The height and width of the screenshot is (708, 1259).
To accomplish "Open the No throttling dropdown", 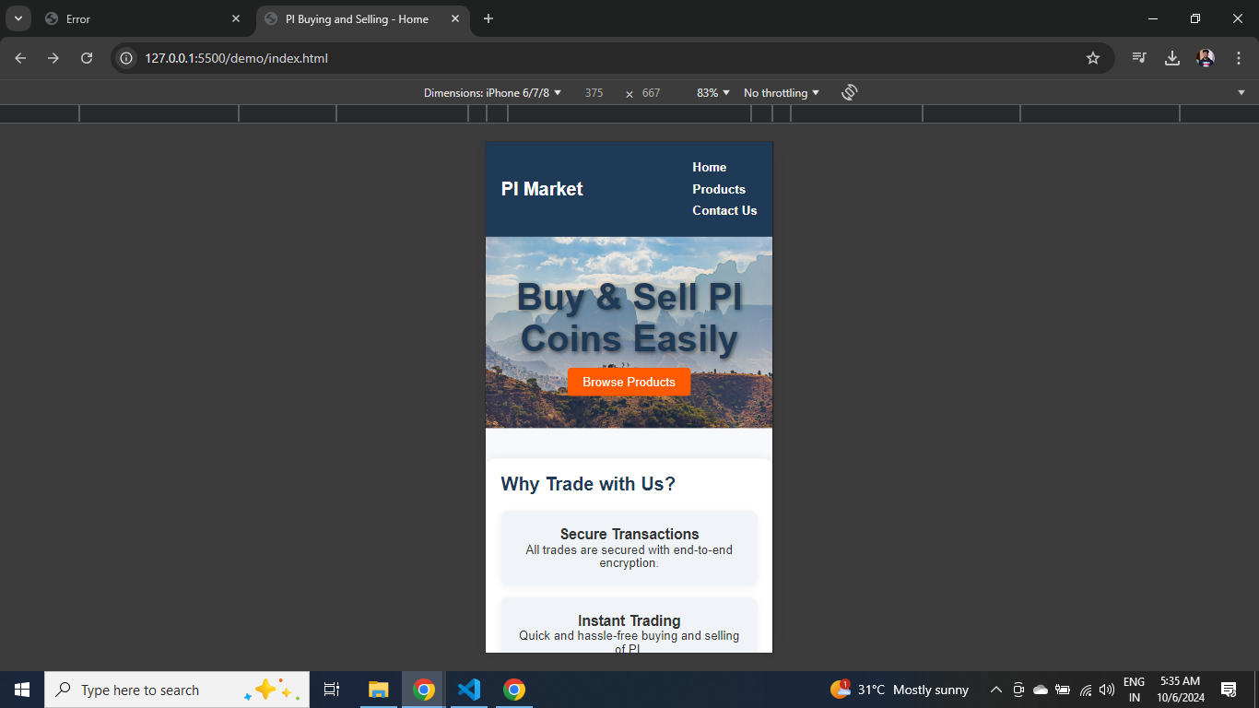I will pos(782,93).
